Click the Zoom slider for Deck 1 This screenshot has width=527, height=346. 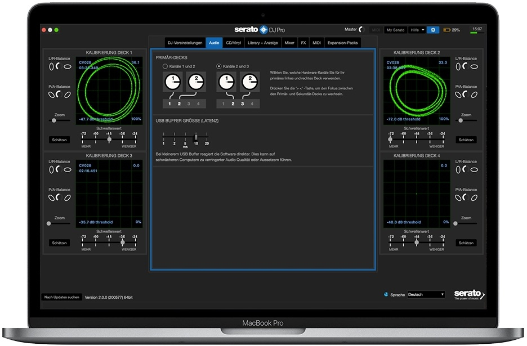coord(60,120)
